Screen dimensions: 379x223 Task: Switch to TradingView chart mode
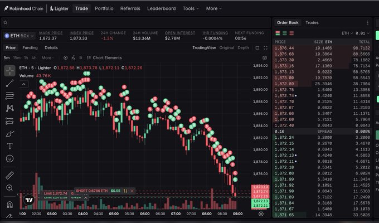coord(204,47)
